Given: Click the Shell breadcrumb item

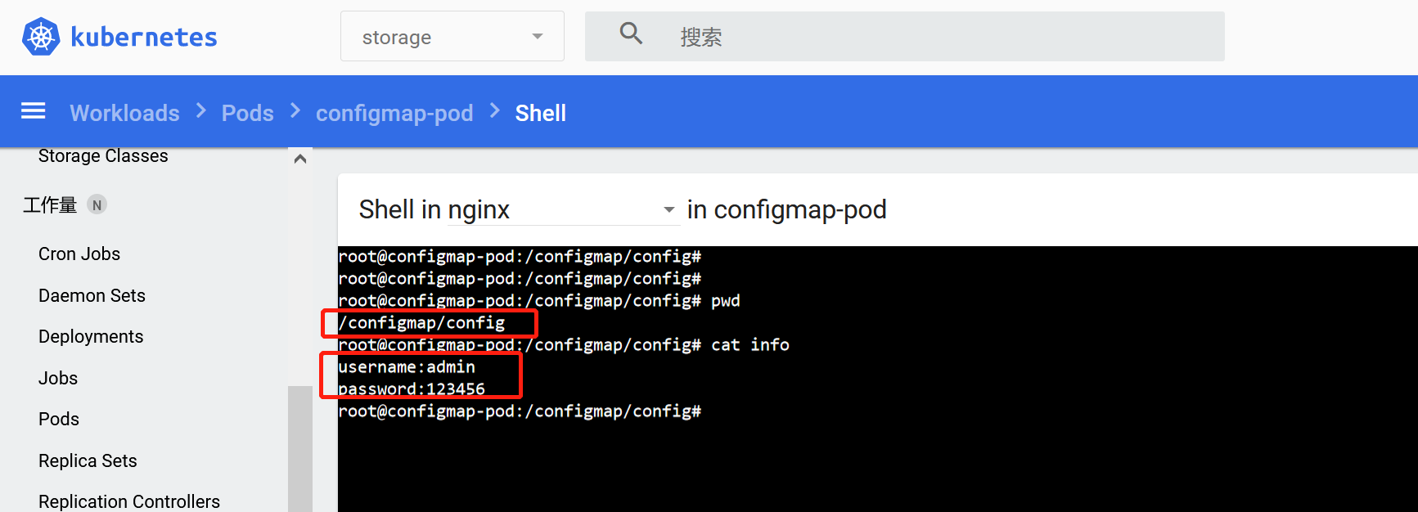Looking at the screenshot, I should click(x=540, y=113).
